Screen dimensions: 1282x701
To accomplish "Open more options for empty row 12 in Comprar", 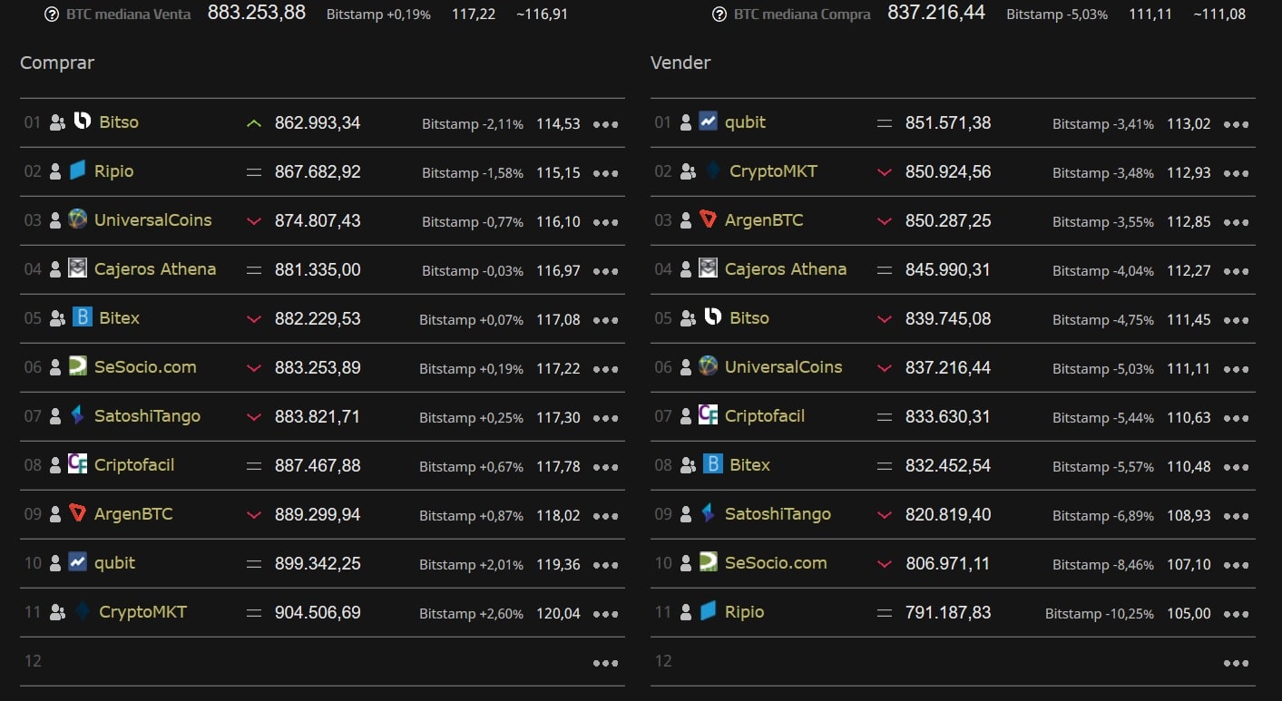I will tap(605, 663).
